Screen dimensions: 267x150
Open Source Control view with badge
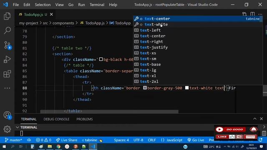pos(8,45)
